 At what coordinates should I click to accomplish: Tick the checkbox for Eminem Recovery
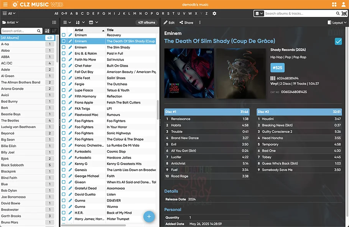(64, 35)
